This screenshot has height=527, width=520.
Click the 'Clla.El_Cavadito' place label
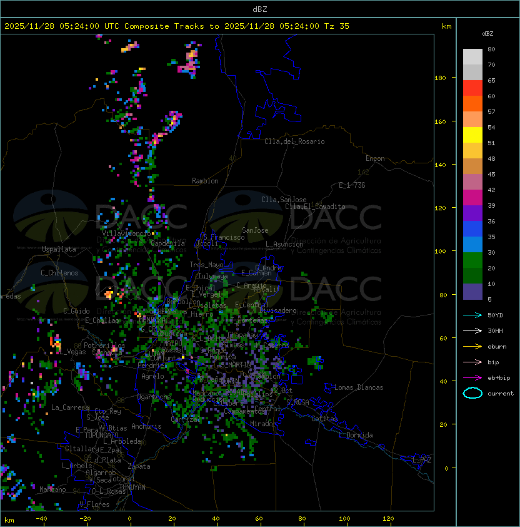(315, 207)
